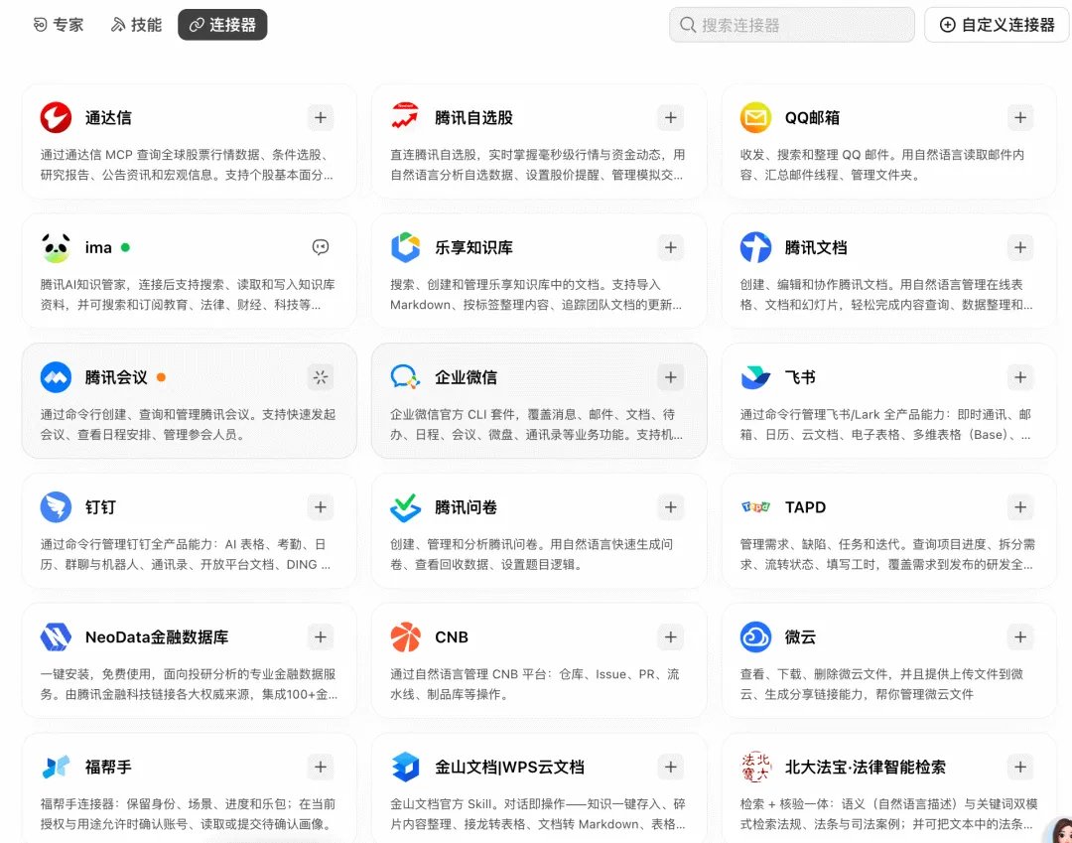Open the 飞书 connector title
Screen dimensions: 1072x843
click(x=800, y=377)
